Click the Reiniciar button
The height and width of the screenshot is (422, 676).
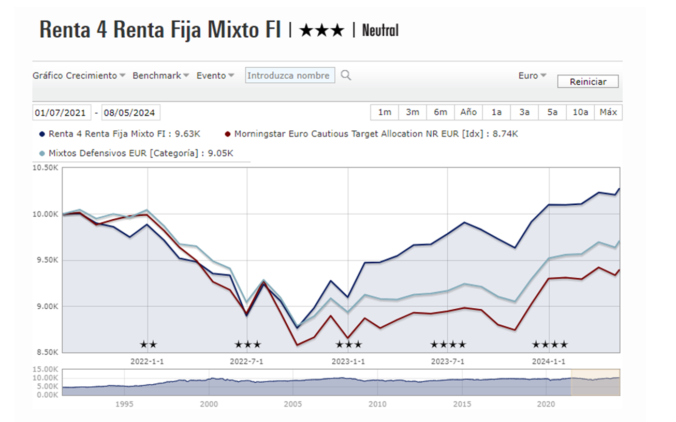point(587,82)
